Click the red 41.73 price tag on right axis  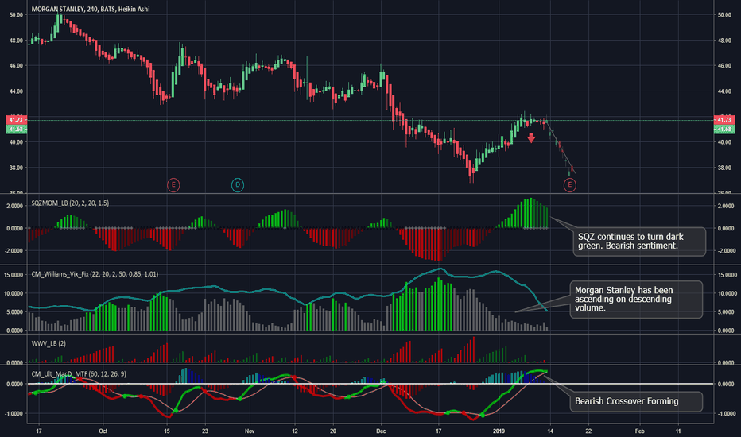[x=724, y=119]
